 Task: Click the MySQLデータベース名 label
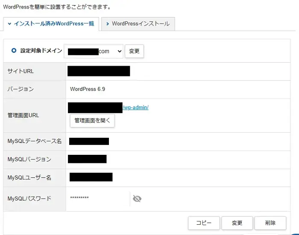coord(35,141)
